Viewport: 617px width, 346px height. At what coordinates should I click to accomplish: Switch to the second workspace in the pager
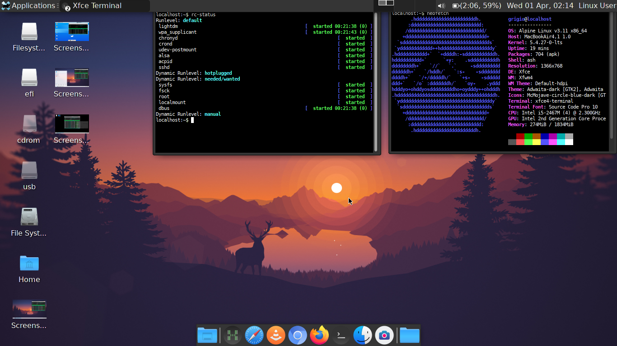pyautogui.click(x=390, y=3)
